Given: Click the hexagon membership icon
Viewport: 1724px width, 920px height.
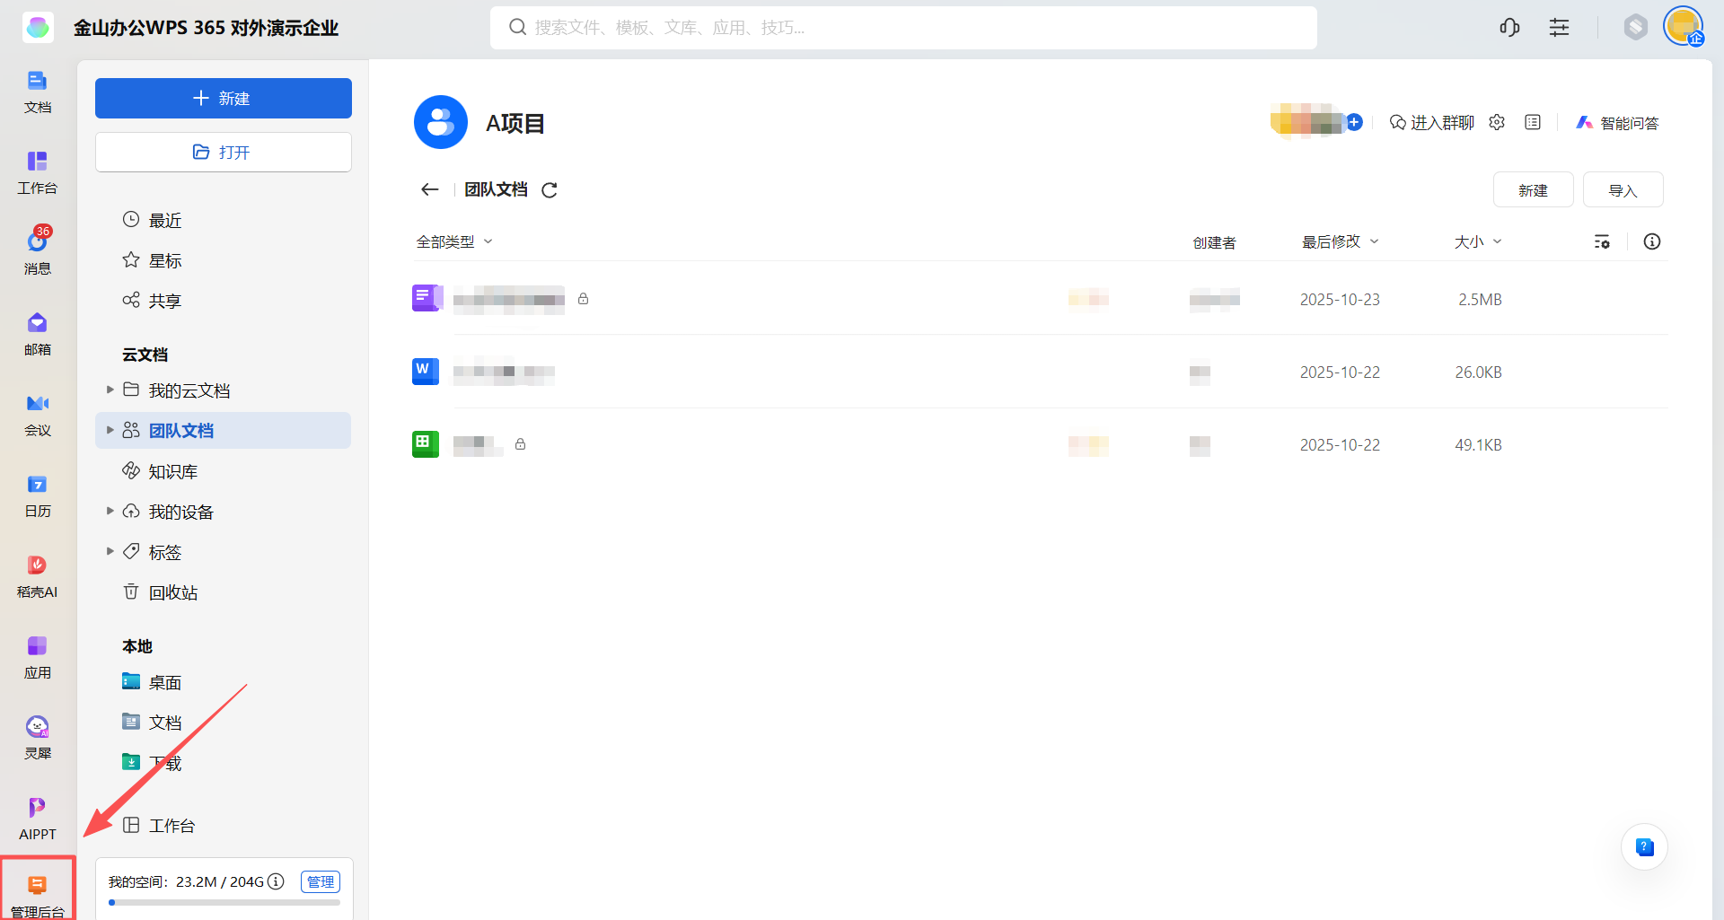Looking at the screenshot, I should 1635,27.
